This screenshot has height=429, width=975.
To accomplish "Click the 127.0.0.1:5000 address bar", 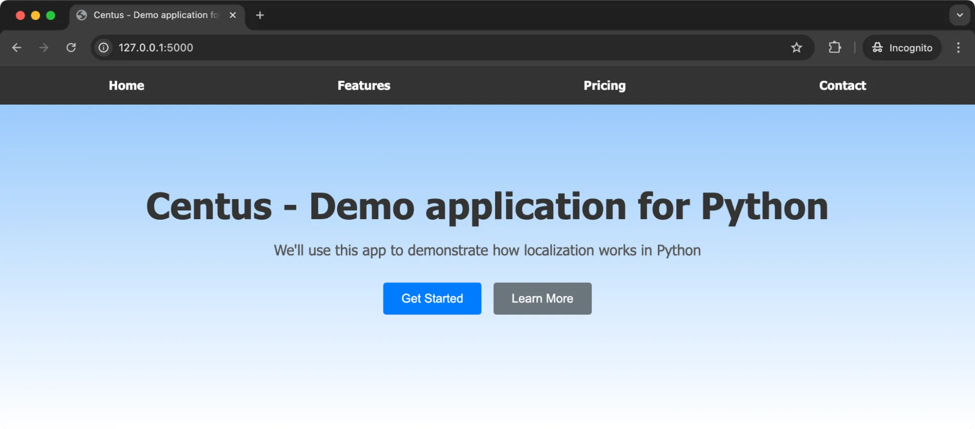I will tap(452, 48).
